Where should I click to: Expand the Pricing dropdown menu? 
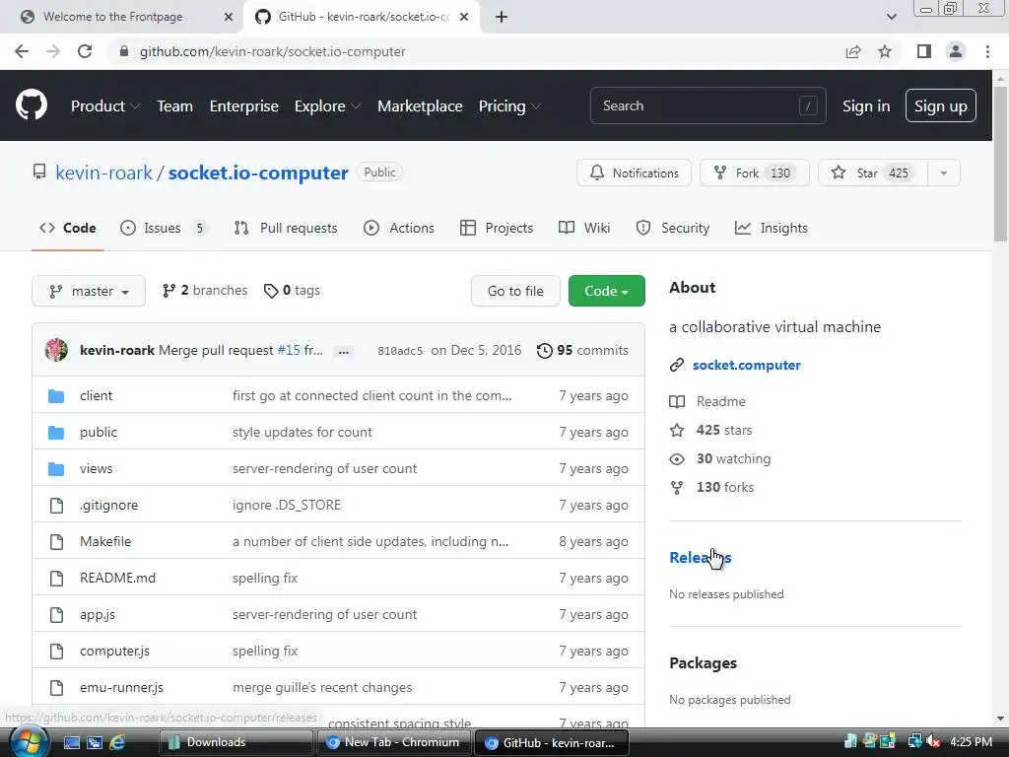(509, 106)
